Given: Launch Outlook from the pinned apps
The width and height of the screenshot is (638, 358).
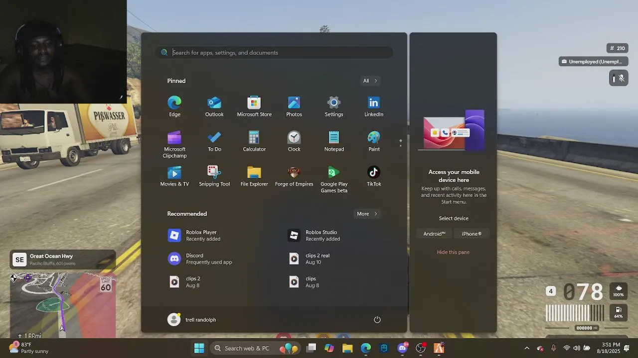Looking at the screenshot, I should tap(214, 106).
